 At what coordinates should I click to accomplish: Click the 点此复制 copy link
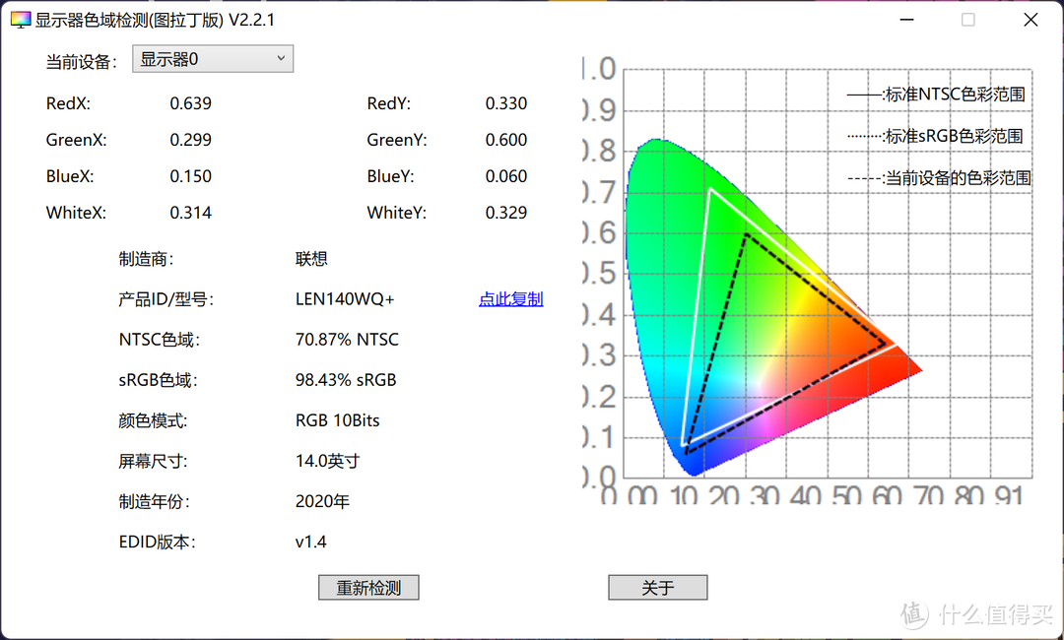(x=511, y=299)
